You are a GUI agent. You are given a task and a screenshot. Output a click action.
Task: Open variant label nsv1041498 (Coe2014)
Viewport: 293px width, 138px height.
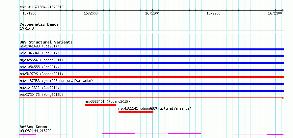pos(40,46)
